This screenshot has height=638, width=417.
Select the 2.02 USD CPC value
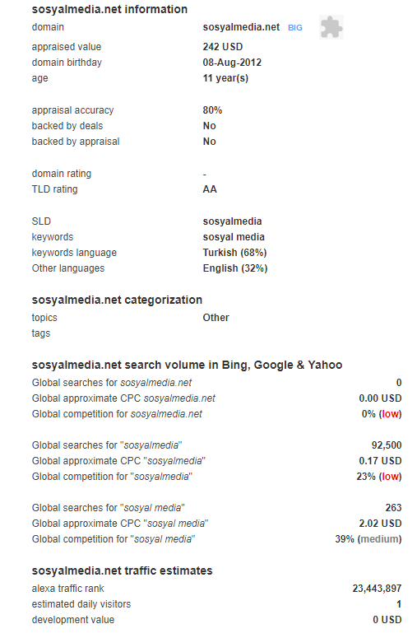click(x=380, y=524)
